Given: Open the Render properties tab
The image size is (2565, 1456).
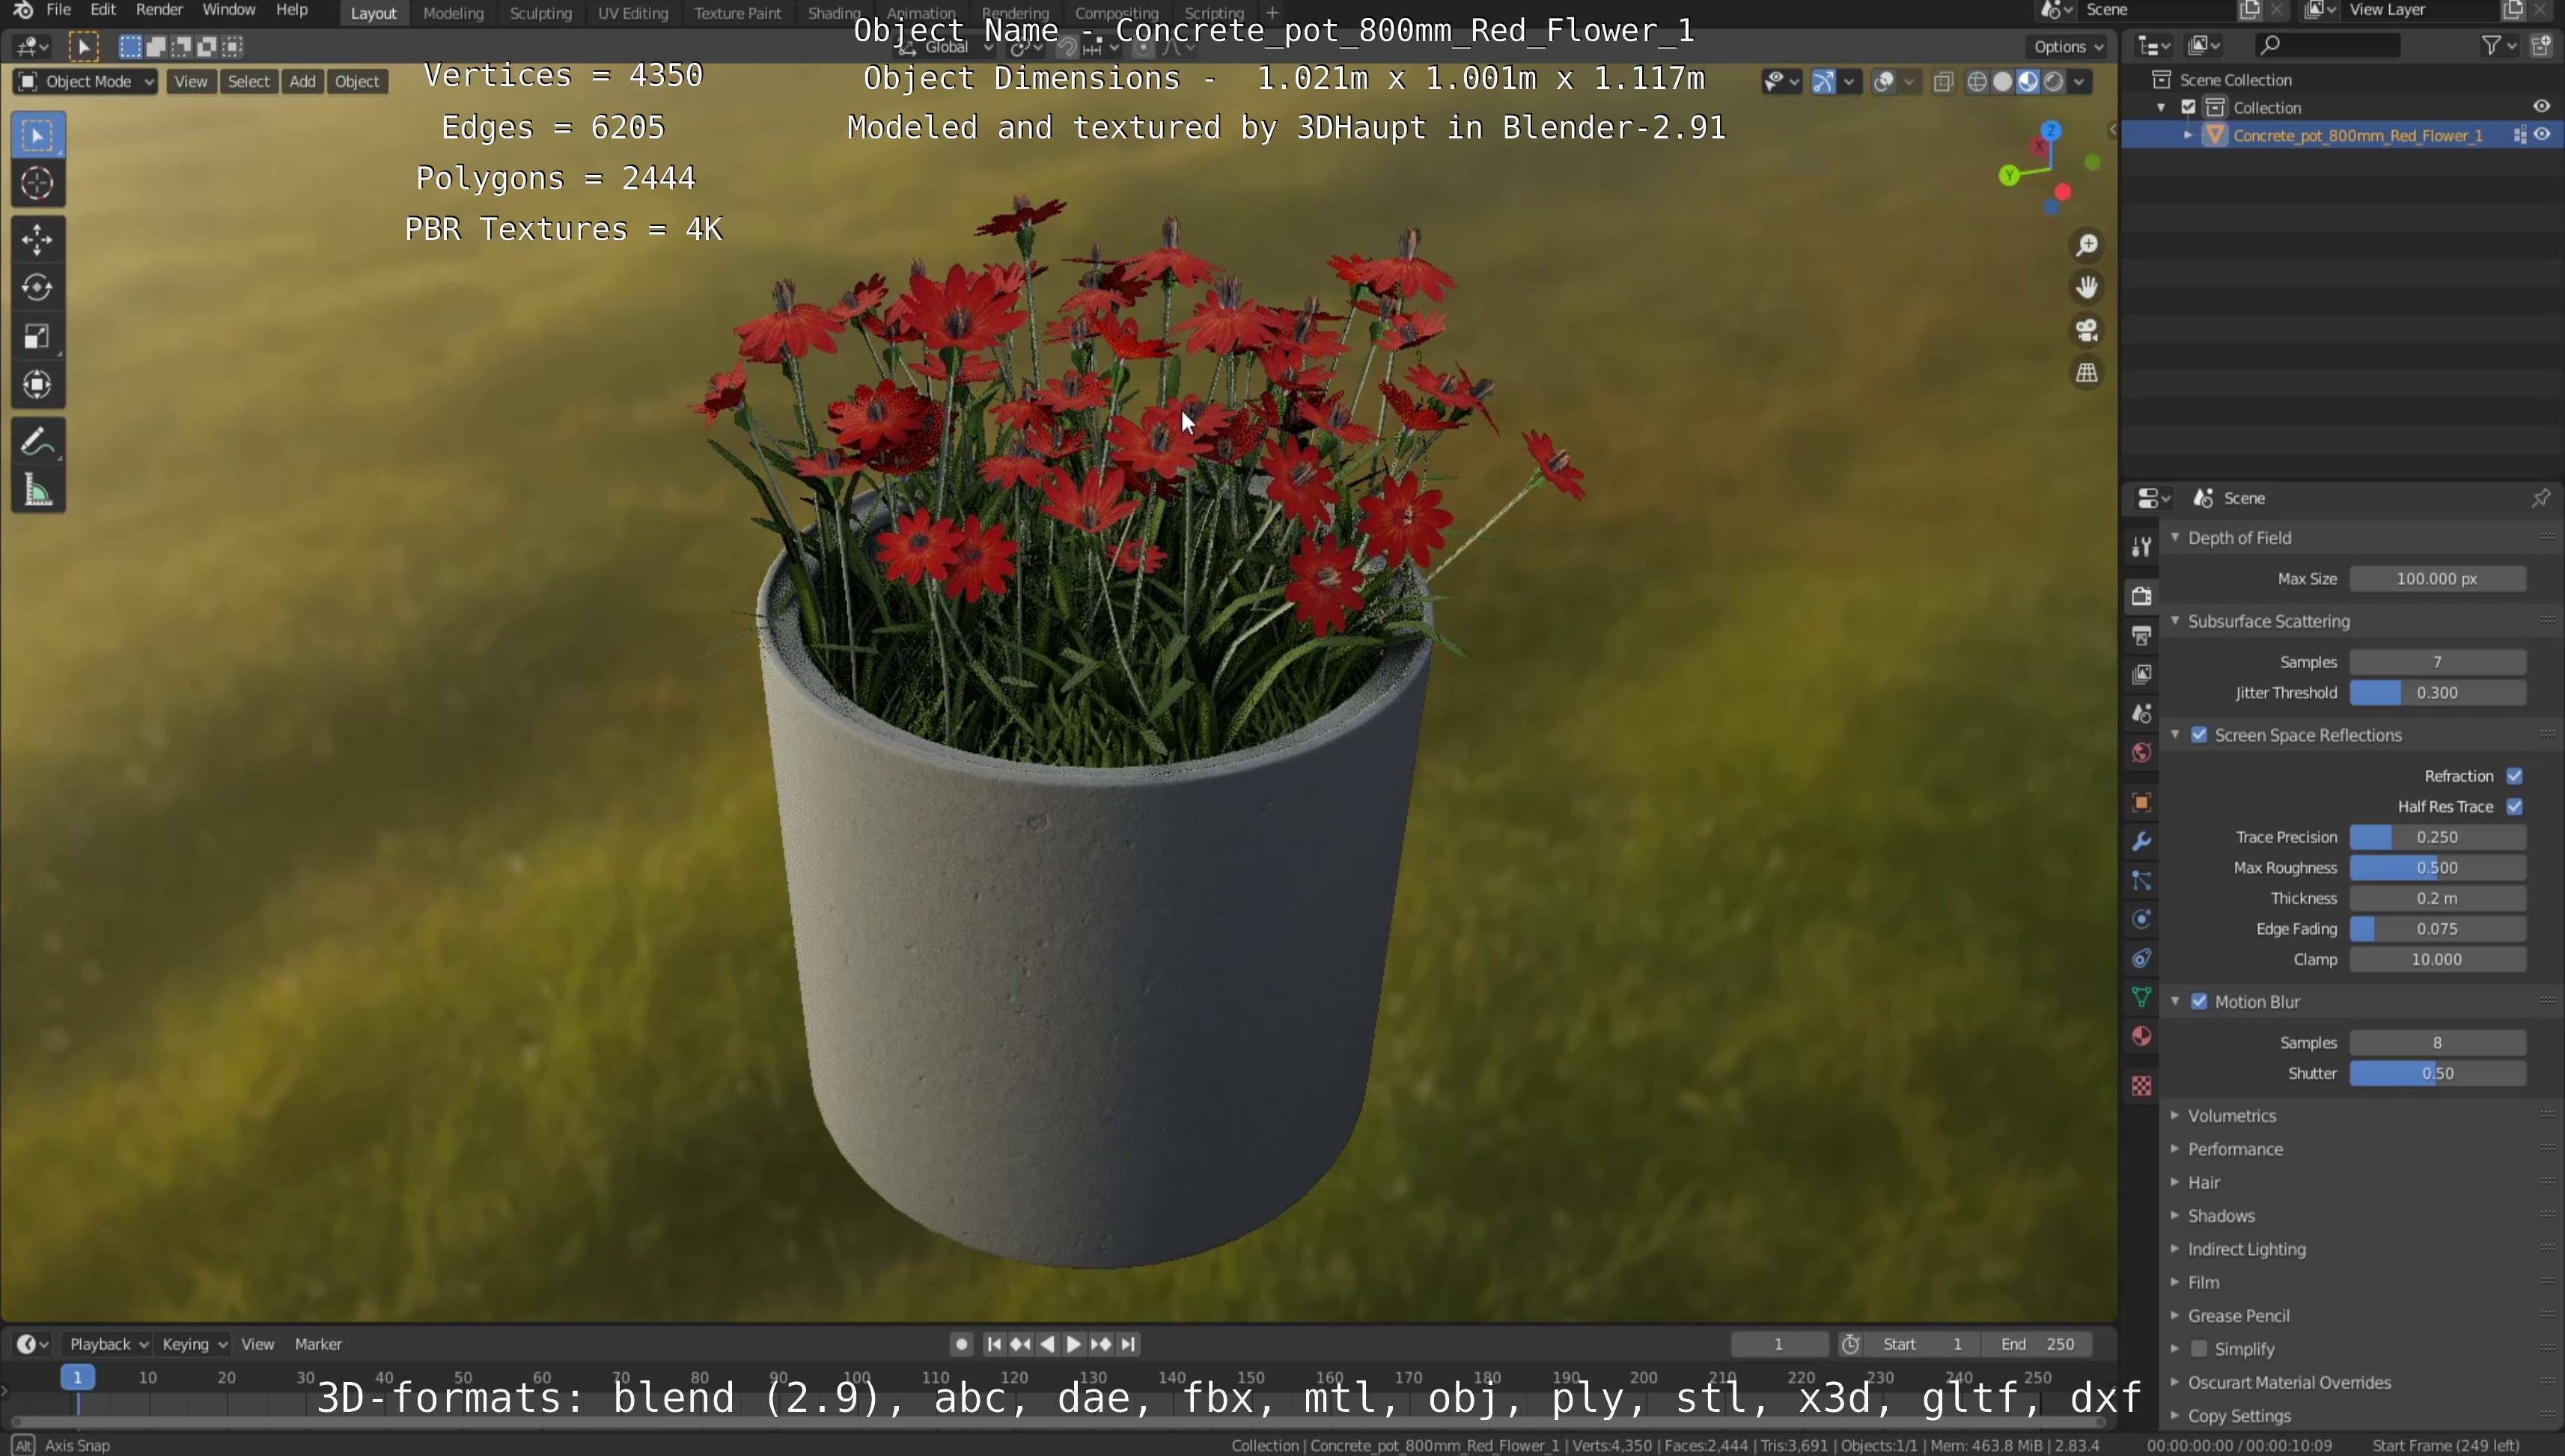Looking at the screenshot, I should pos(2141,596).
